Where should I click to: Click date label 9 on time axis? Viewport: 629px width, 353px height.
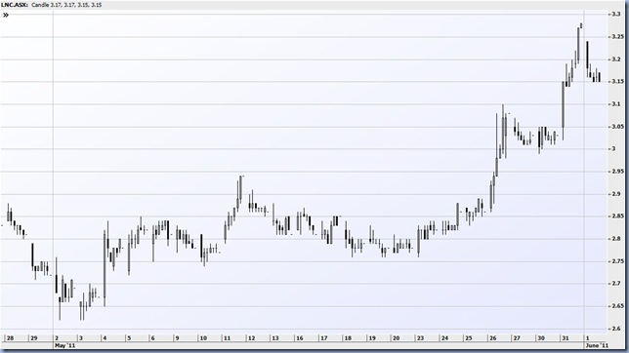pyautogui.click(x=177, y=338)
